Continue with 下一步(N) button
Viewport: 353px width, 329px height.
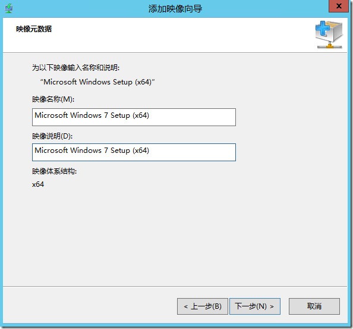255,306
